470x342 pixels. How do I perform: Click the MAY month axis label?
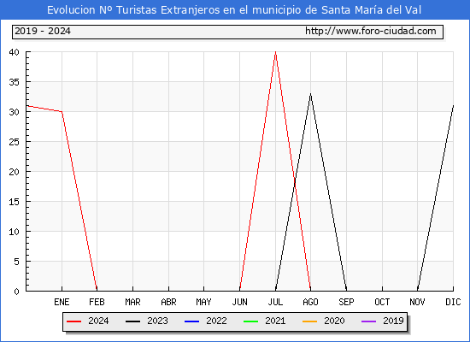[204, 302]
